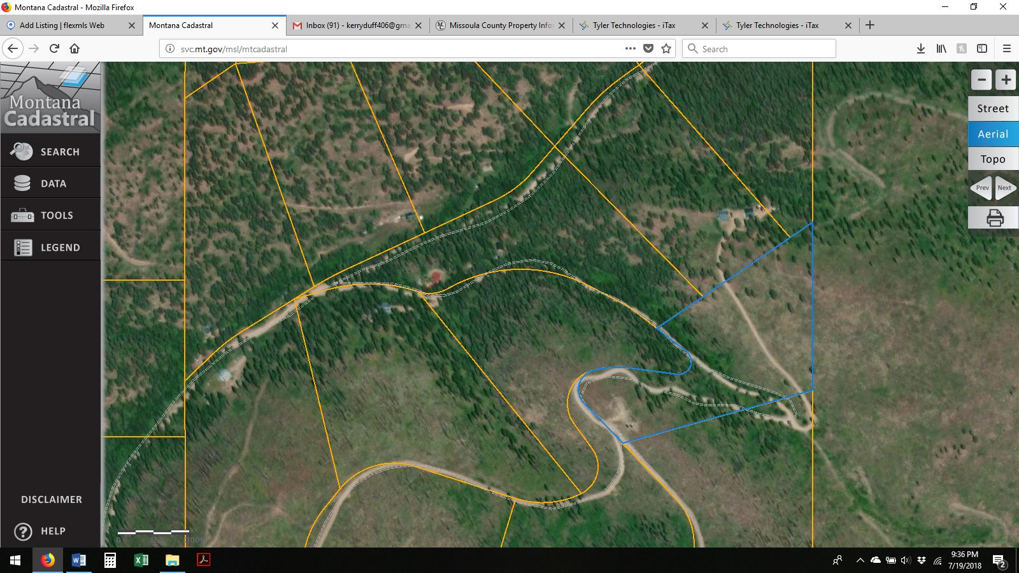Switch basemap to Topo
The image size is (1019, 573).
coord(993,159)
